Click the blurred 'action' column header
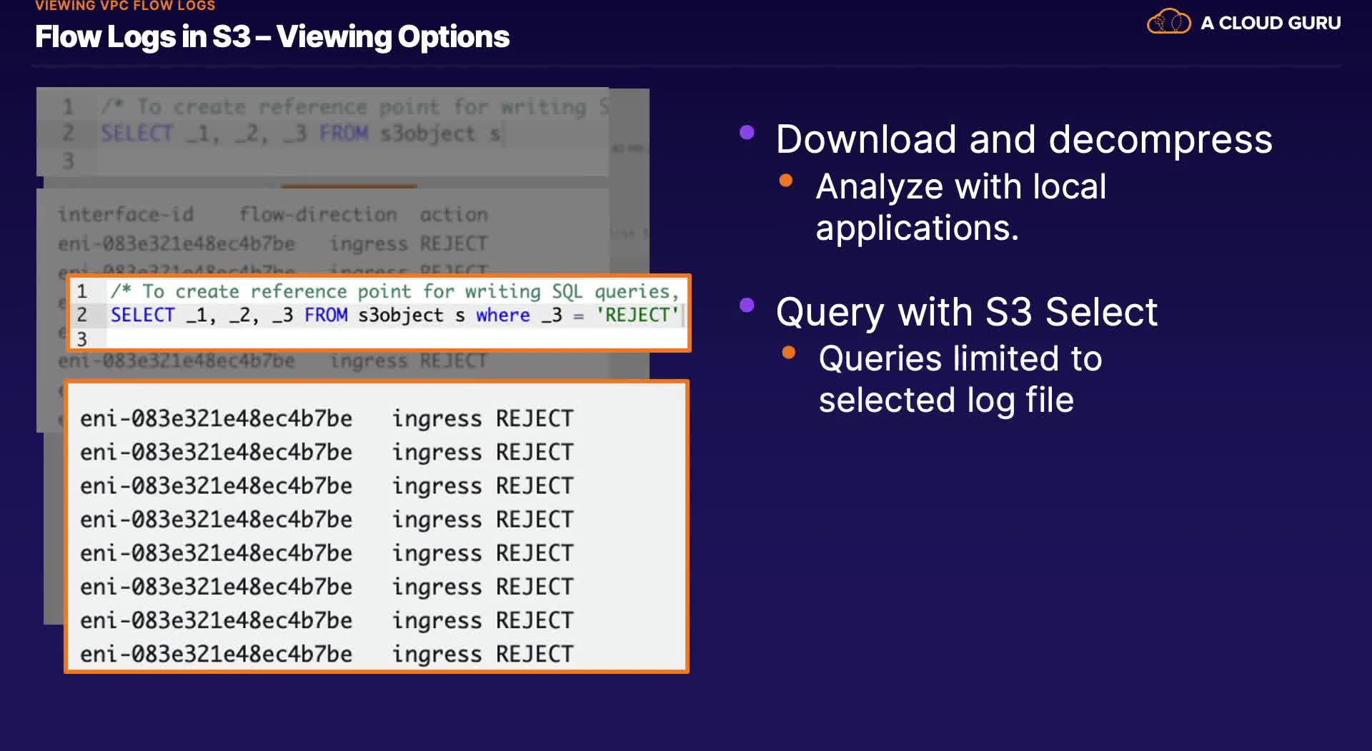The width and height of the screenshot is (1372, 751). pyautogui.click(x=454, y=214)
